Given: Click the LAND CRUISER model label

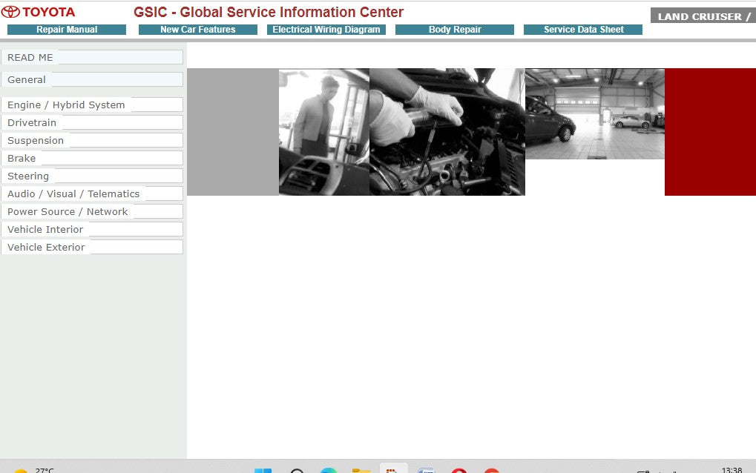Looking at the screenshot, I should click(x=703, y=16).
